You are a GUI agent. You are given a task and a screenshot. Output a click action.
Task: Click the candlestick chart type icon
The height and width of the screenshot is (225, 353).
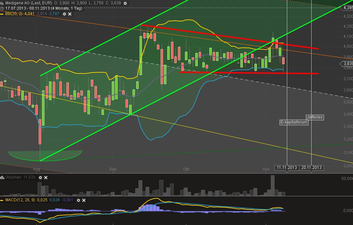[x=2, y=3]
